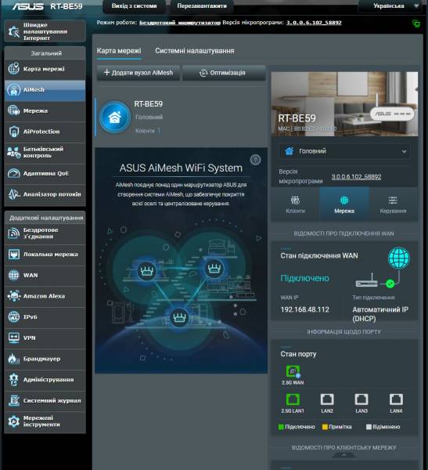This screenshot has height=470, width=428.
Task: Click the Клієнти: 1 count text
Action: click(x=148, y=131)
